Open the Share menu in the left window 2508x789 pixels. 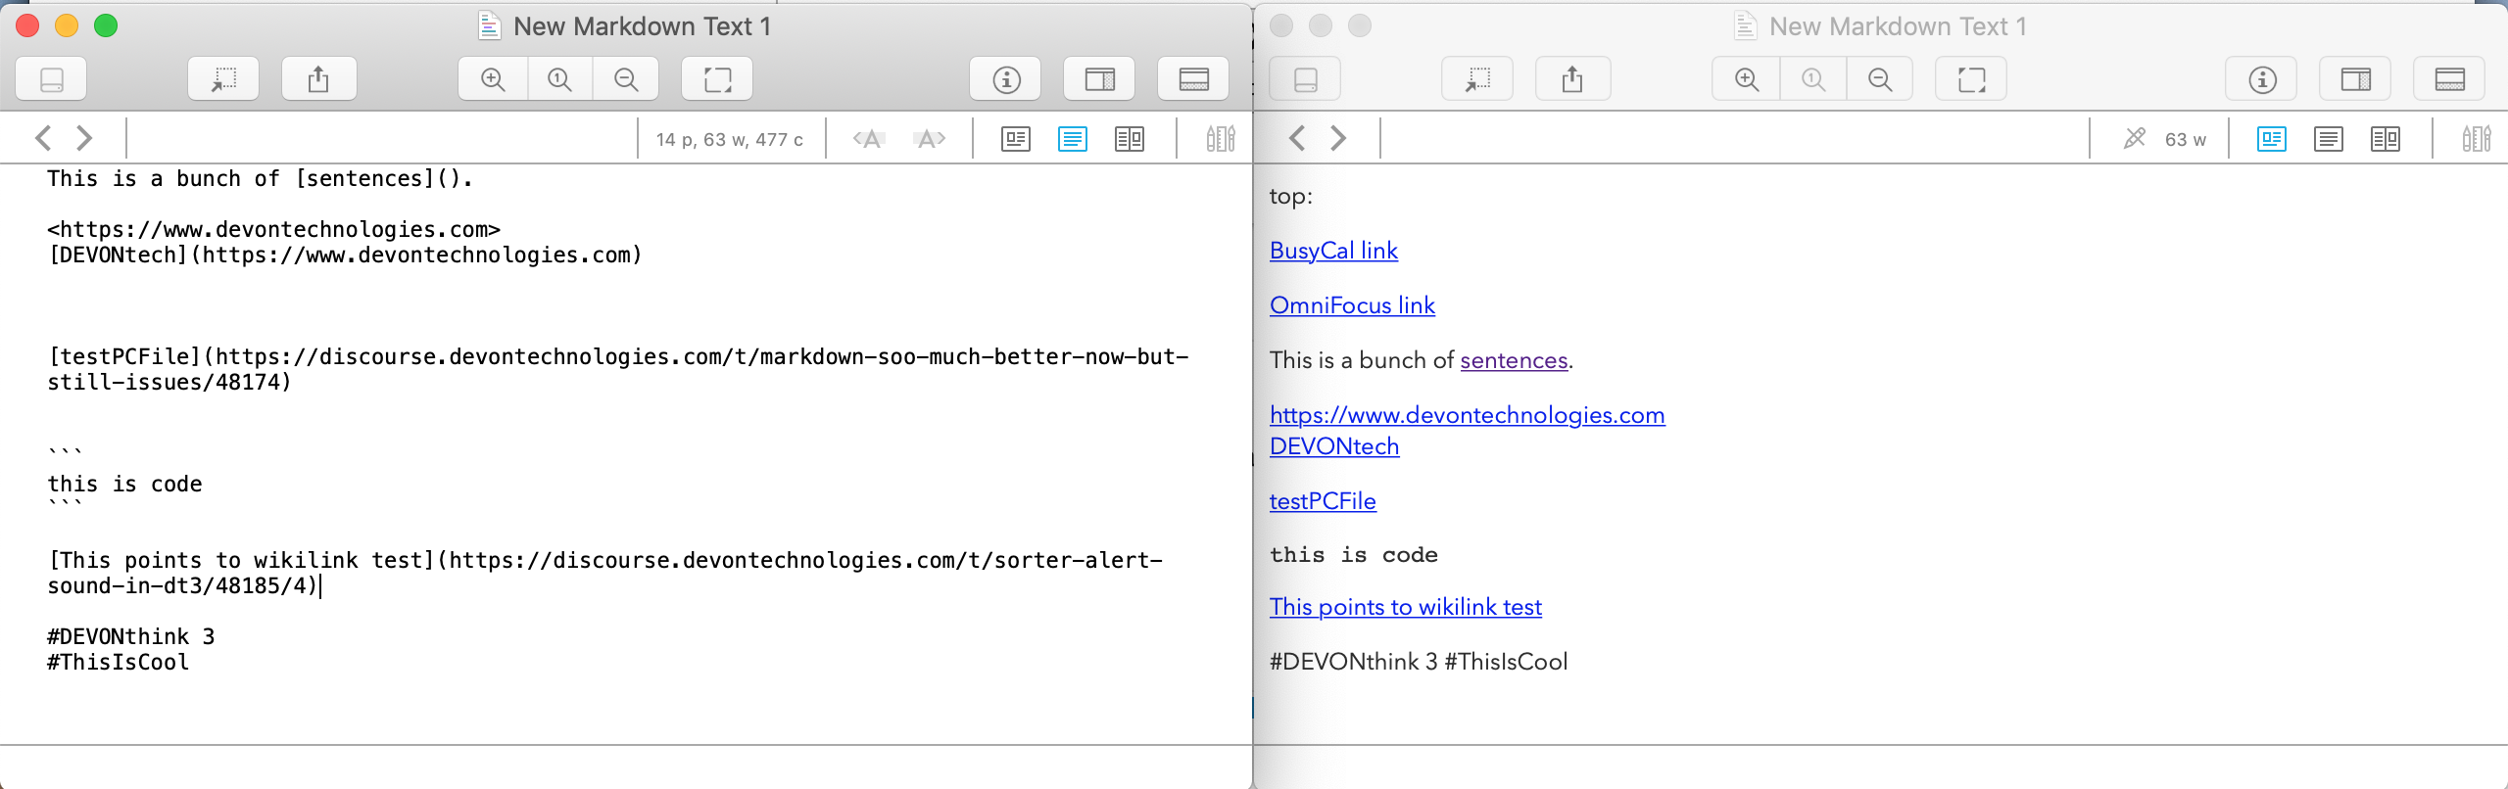[318, 79]
